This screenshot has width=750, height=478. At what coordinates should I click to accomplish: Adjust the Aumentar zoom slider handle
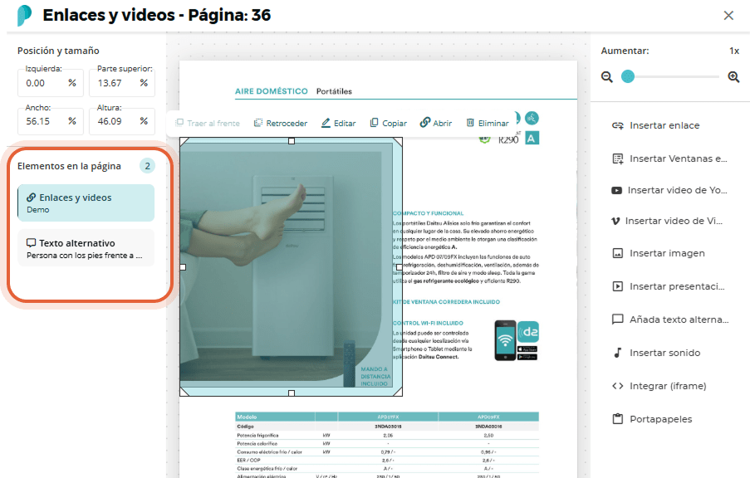[628, 76]
